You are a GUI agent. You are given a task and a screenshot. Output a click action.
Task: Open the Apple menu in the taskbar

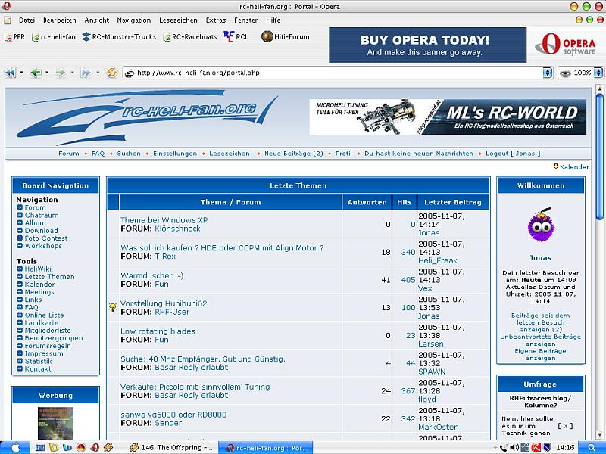tap(15, 447)
